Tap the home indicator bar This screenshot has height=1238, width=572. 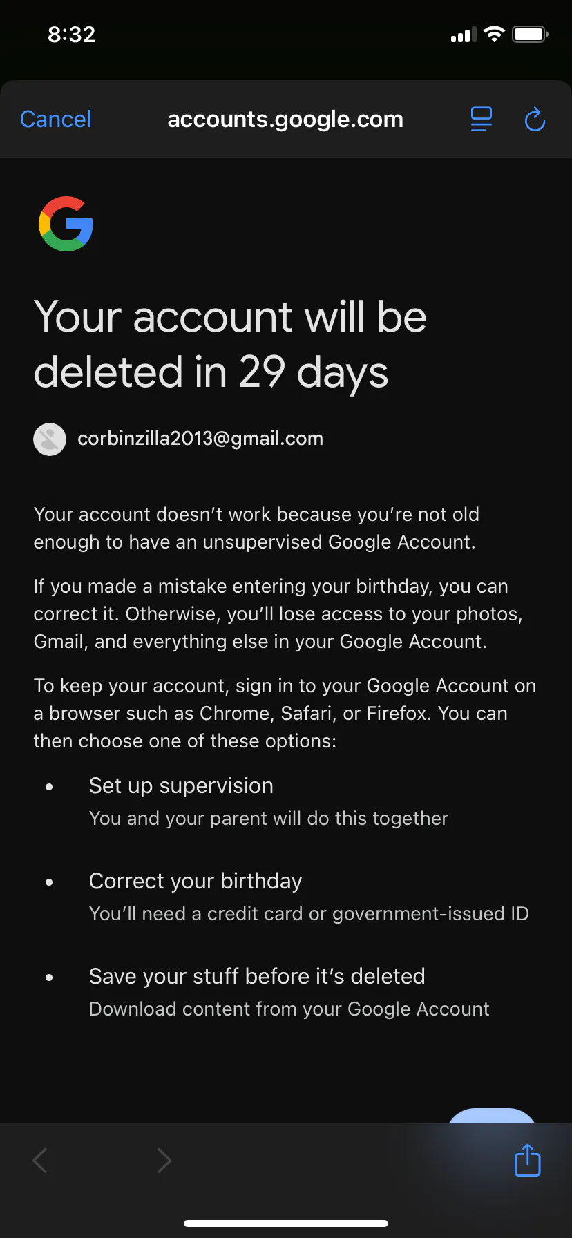tap(286, 1223)
